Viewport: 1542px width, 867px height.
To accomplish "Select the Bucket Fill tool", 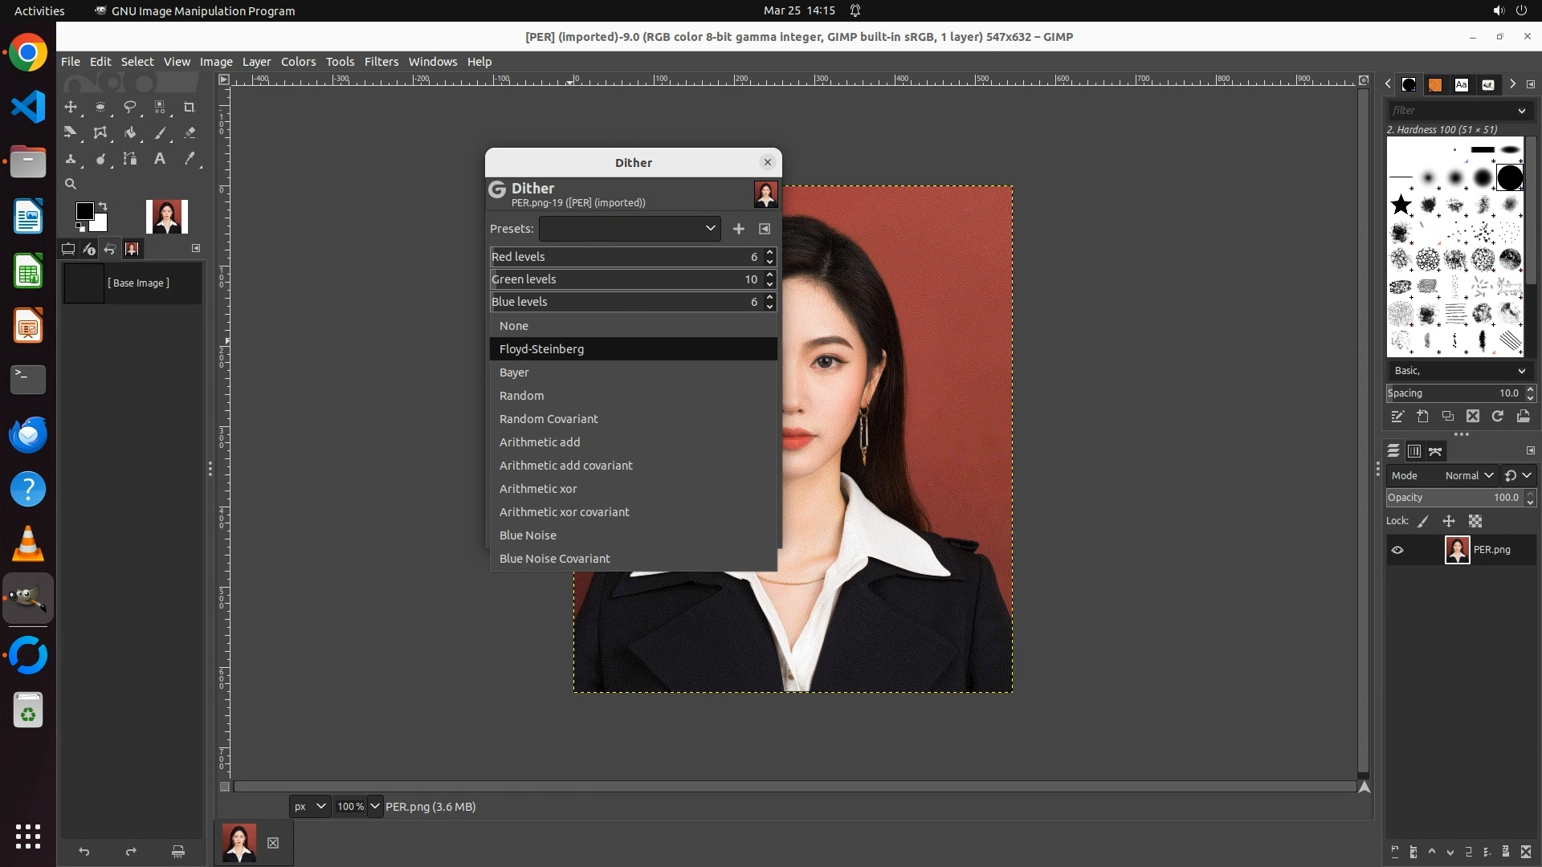I will (x=129, y=133).
